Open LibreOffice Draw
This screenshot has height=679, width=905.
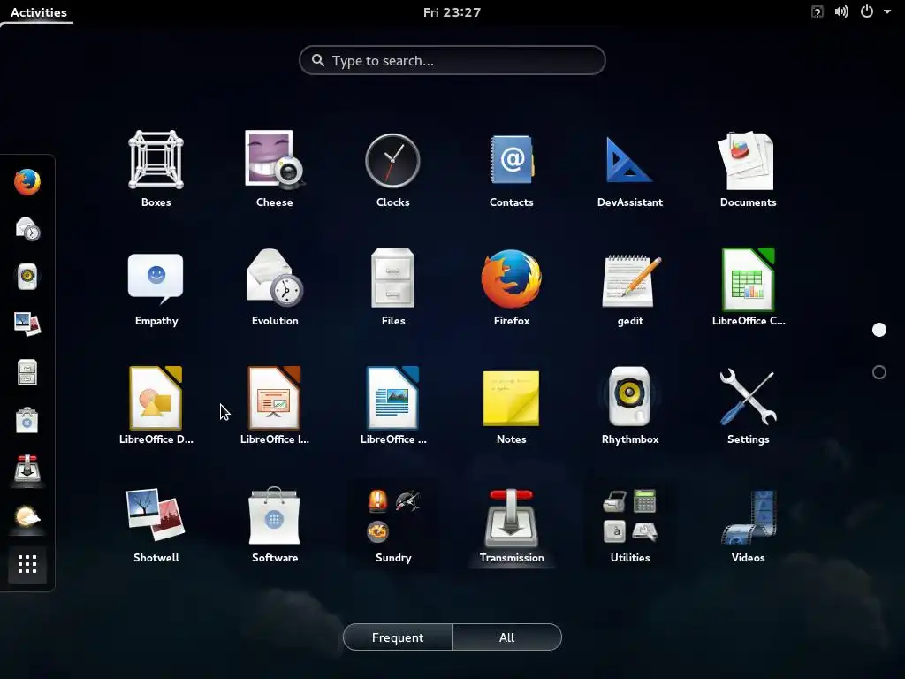click(156, 406)
